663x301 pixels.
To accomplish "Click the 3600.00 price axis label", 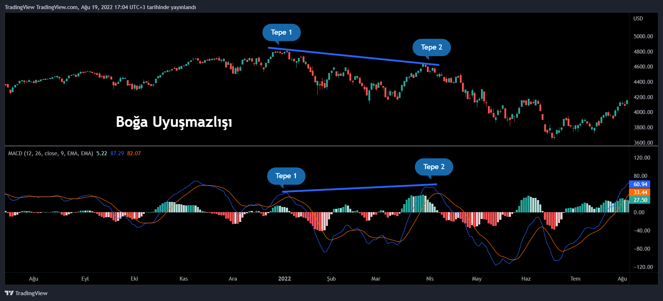I will pyautogui.click(x=643, y=142).
